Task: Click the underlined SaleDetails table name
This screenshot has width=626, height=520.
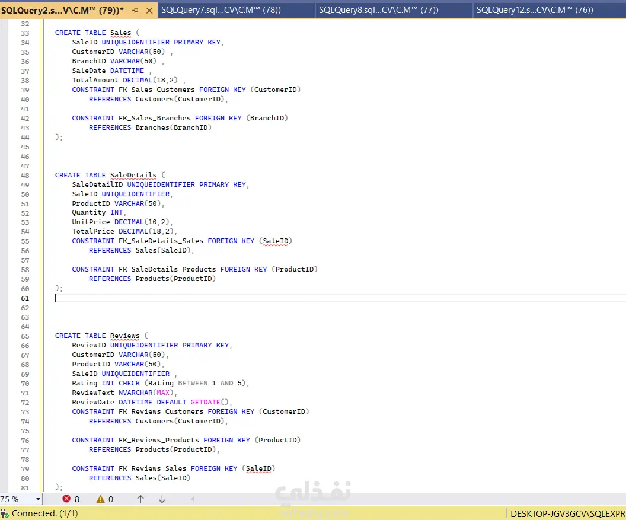Action: 133,176
